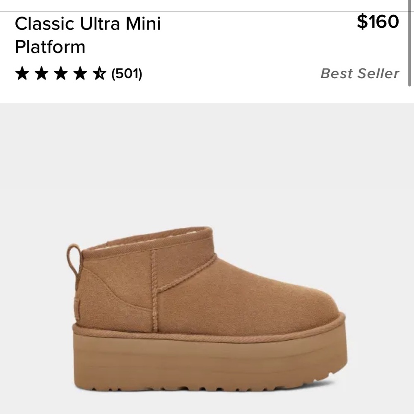Image resolution: width=414 pixels, height=414 pixels.
Task: Click the fourth filled star icon
Action: 81,74
